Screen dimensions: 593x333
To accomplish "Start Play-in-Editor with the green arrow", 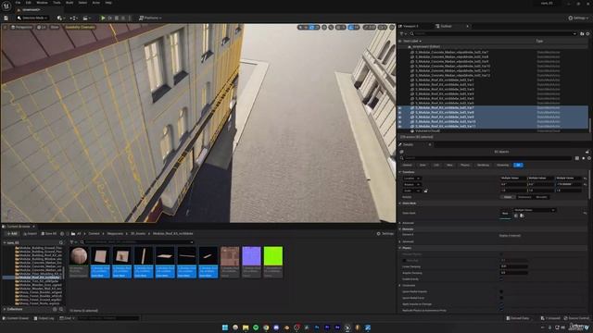I will (x=103, y=18).
